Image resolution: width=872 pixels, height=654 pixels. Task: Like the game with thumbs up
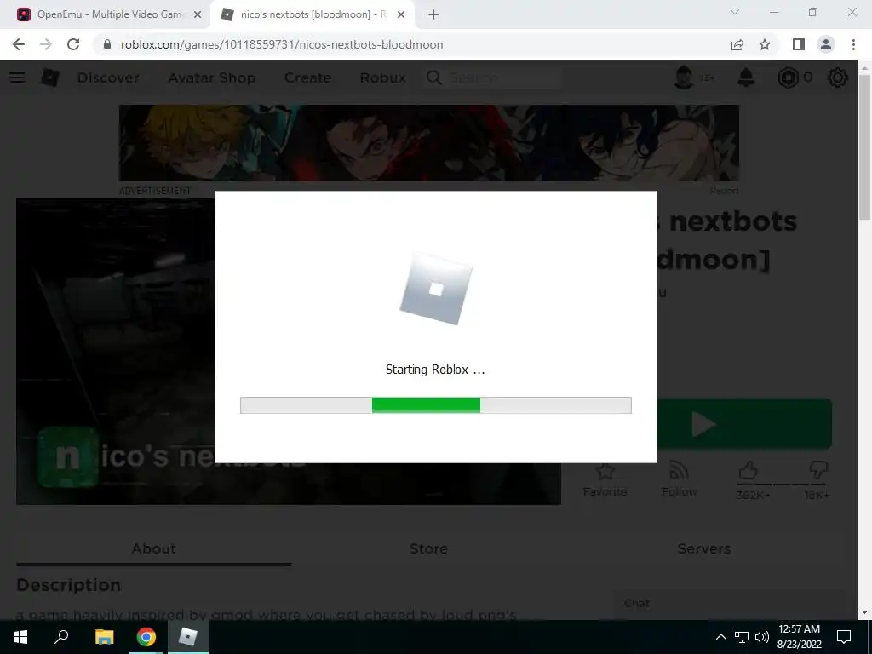point(749,471)
